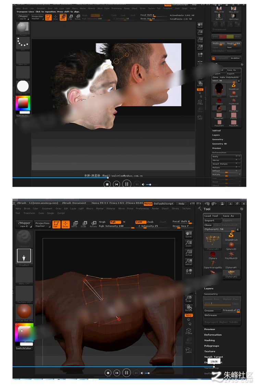Select ZSphere tool in lower Tool palette

[213, 255]
